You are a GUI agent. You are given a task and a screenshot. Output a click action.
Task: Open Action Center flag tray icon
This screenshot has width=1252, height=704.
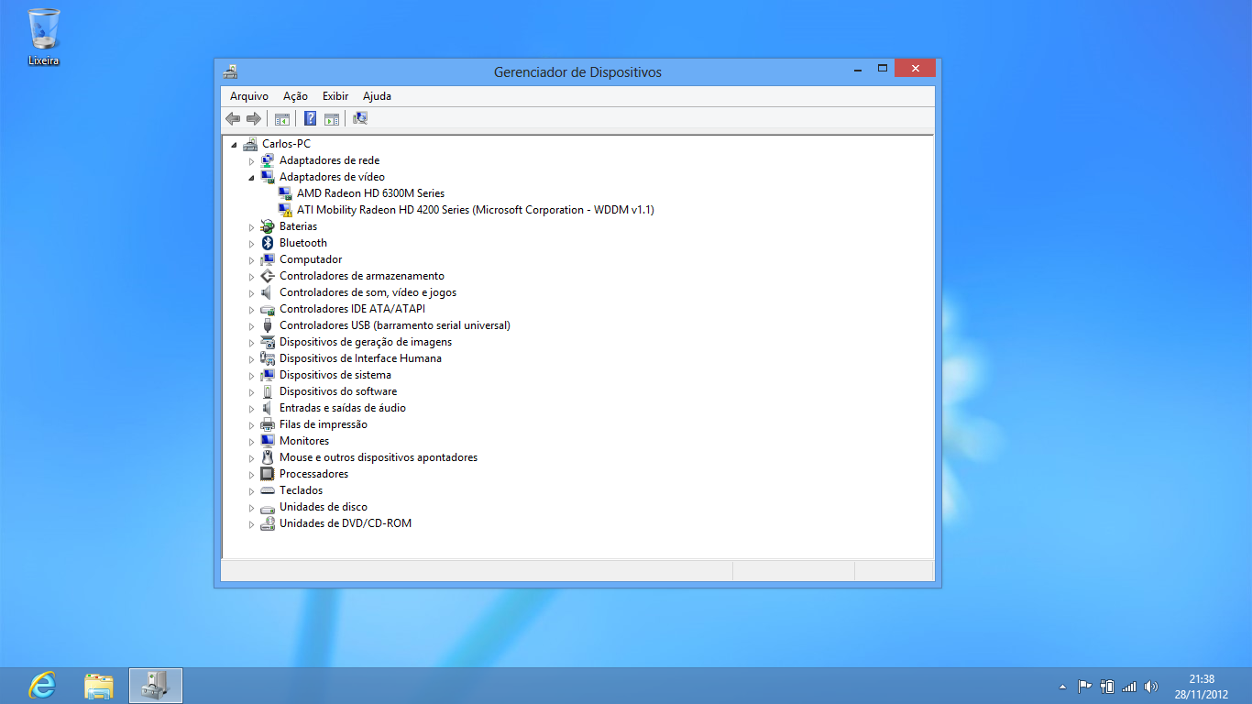[x=1084, y=687]
